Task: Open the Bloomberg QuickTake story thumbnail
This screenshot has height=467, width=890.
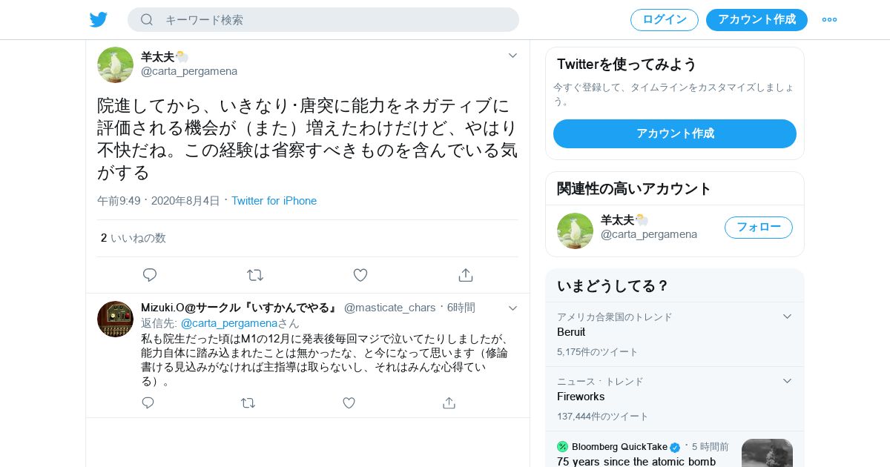Action: pyautogui.click(x=767, y=453)
